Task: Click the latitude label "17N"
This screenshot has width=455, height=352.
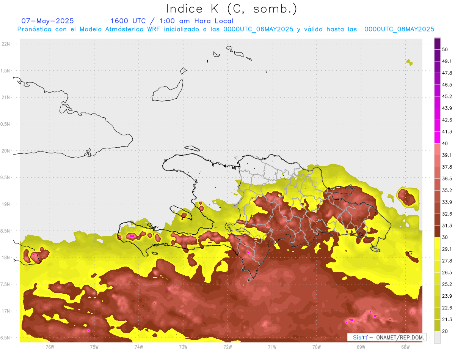Action: 6,311
